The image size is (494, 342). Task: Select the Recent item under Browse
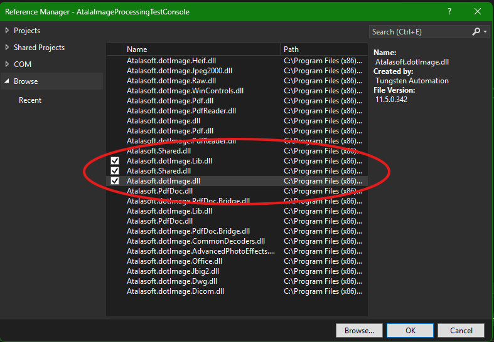(30, 100)
